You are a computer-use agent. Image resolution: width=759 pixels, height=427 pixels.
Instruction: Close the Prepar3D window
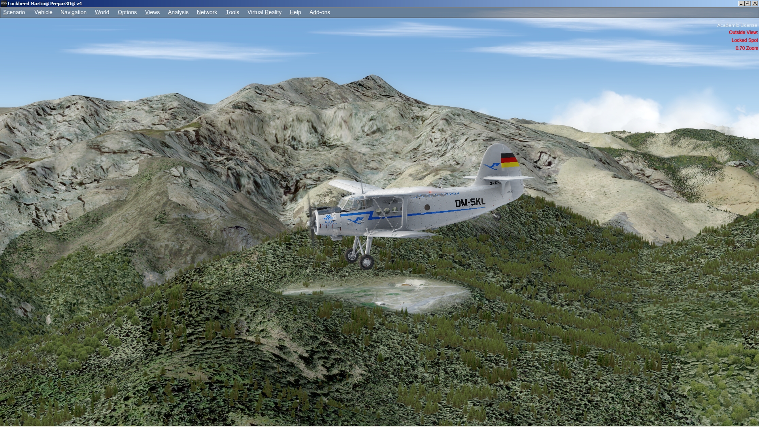(x=755, y=4)
